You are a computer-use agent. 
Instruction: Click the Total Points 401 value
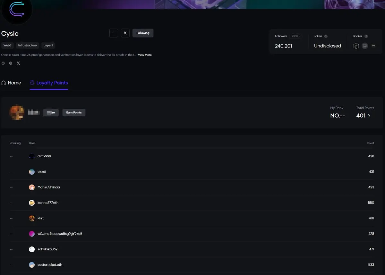[x=361, y=116]
